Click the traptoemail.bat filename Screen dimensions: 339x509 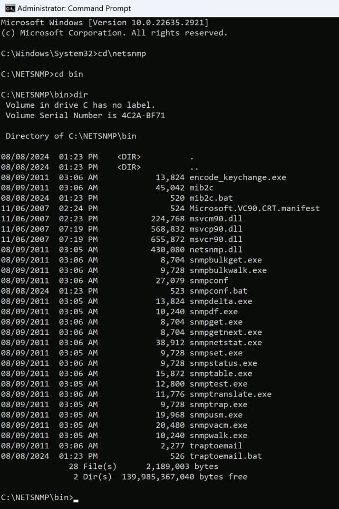(x=226, y=456)
